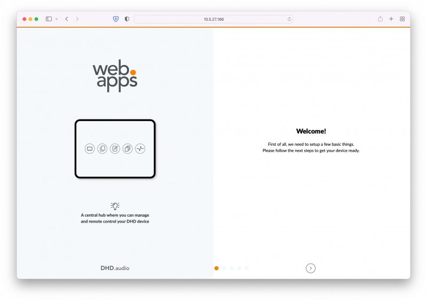Click the Welcome! heading
427x301 pixels.
311,131
